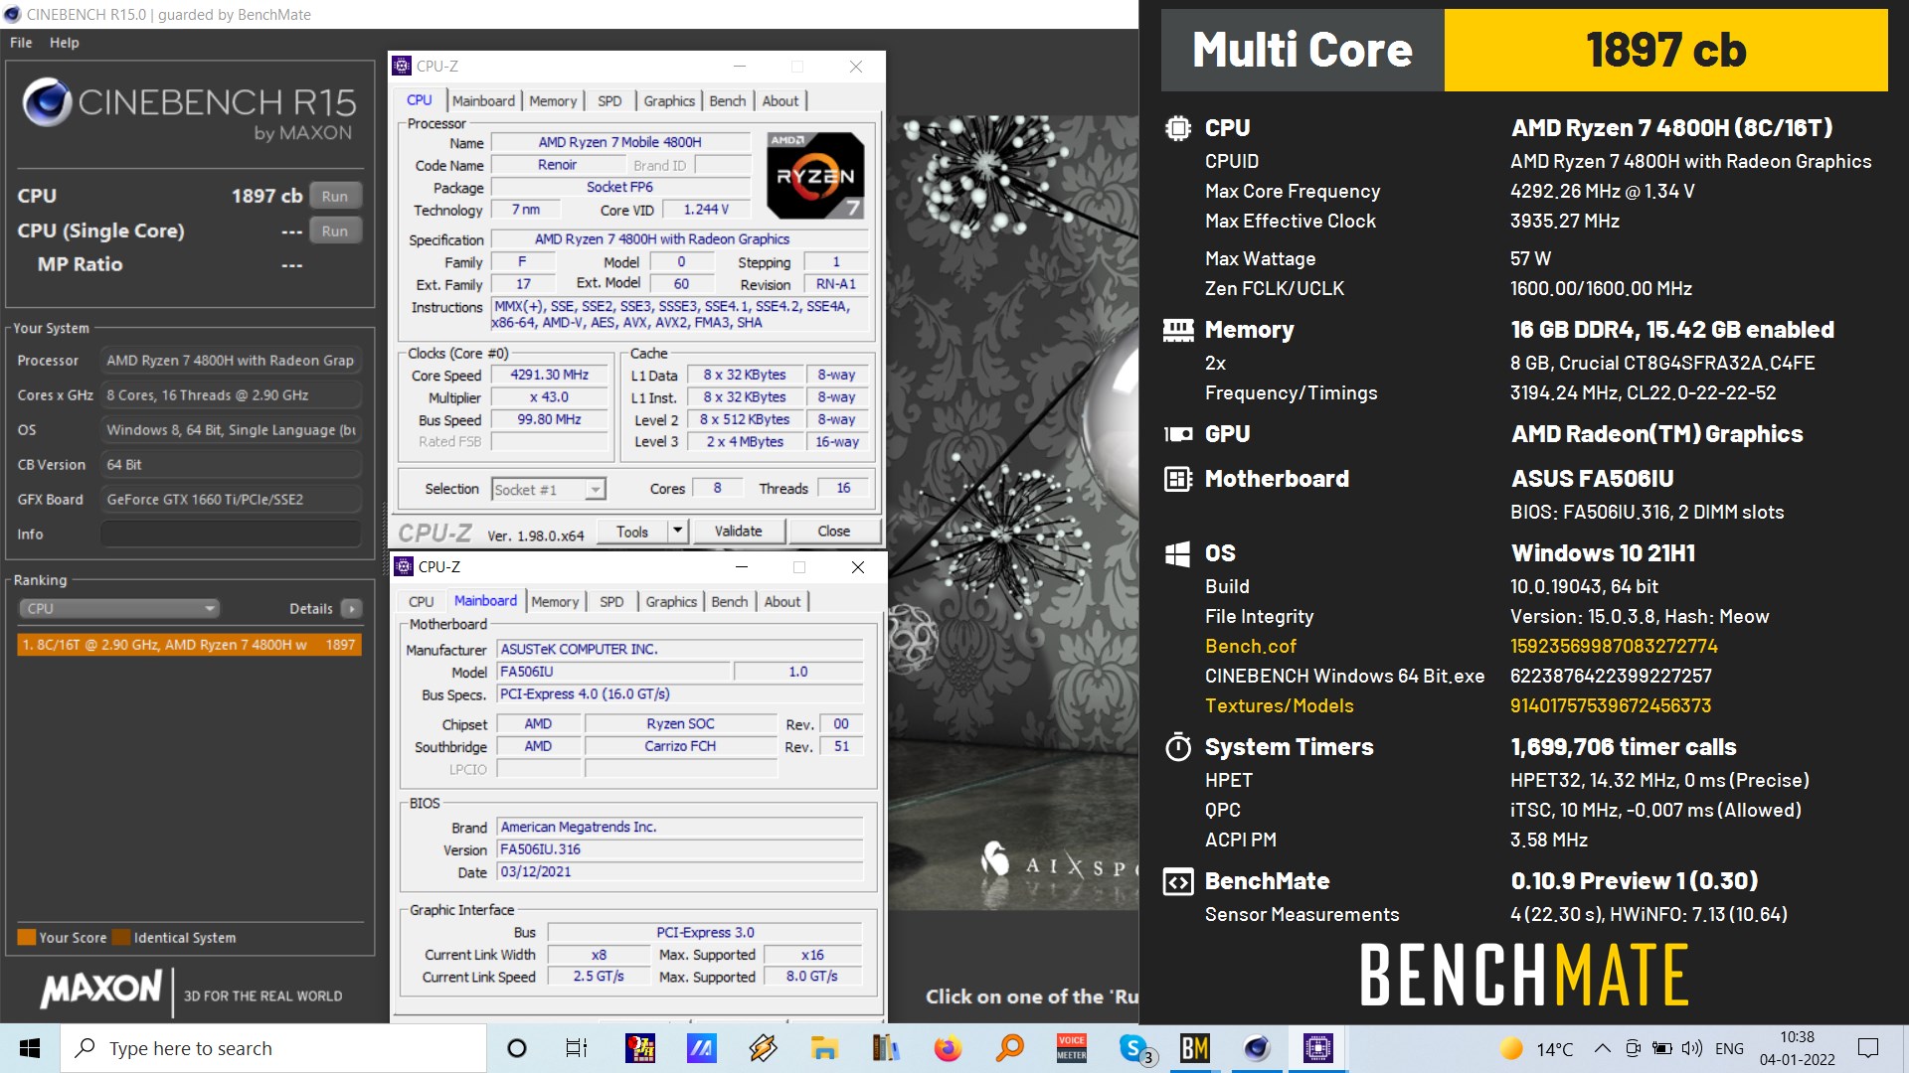Switch to BenchMate BM taskbar icon
Image resolution: width=1909 pixels, height=1073 pixels.
(x=1194, y=1048)
